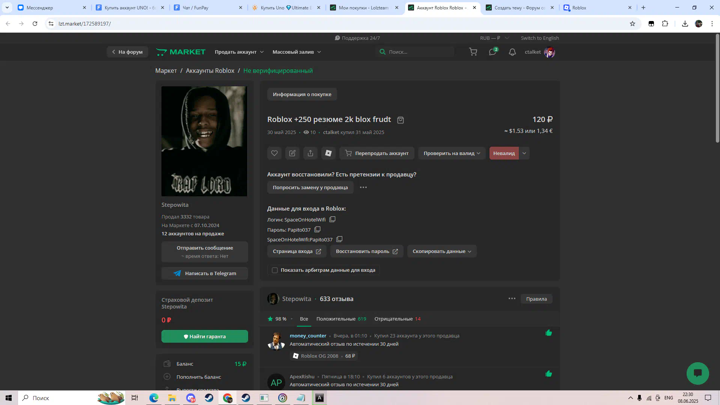
Task: Copy the login SpaceOnHotelWifi
Action: tap(332, 219)
